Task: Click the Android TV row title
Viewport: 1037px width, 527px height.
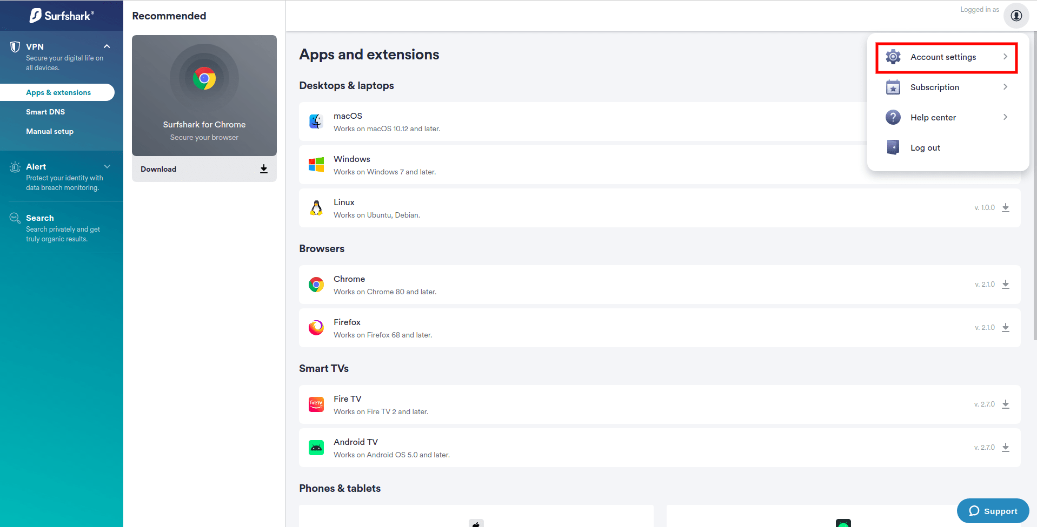Action: tap(356, 442)
